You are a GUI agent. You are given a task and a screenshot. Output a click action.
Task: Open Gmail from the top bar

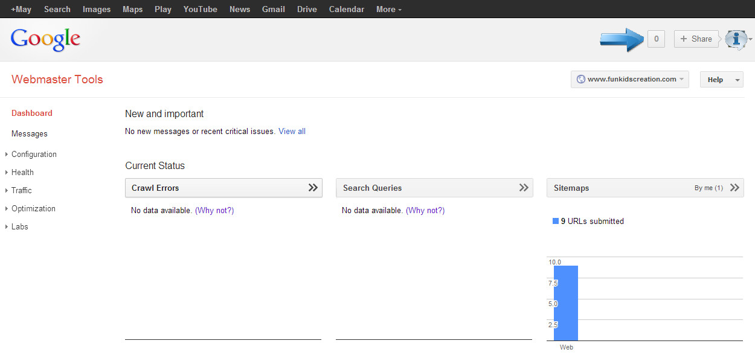coord(274,9)
